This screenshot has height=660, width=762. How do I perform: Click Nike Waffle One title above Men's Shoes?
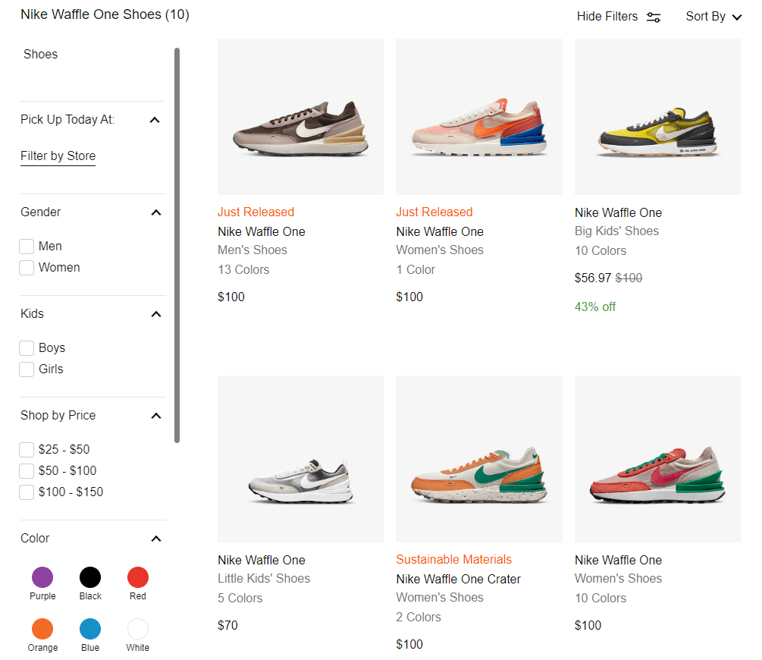click(262, 232)
